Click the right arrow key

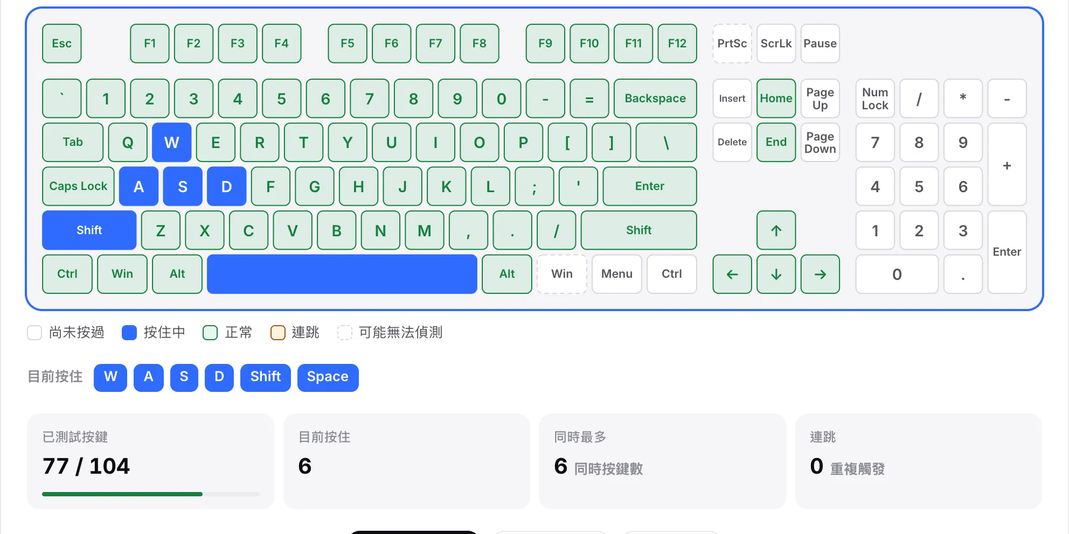820,274
